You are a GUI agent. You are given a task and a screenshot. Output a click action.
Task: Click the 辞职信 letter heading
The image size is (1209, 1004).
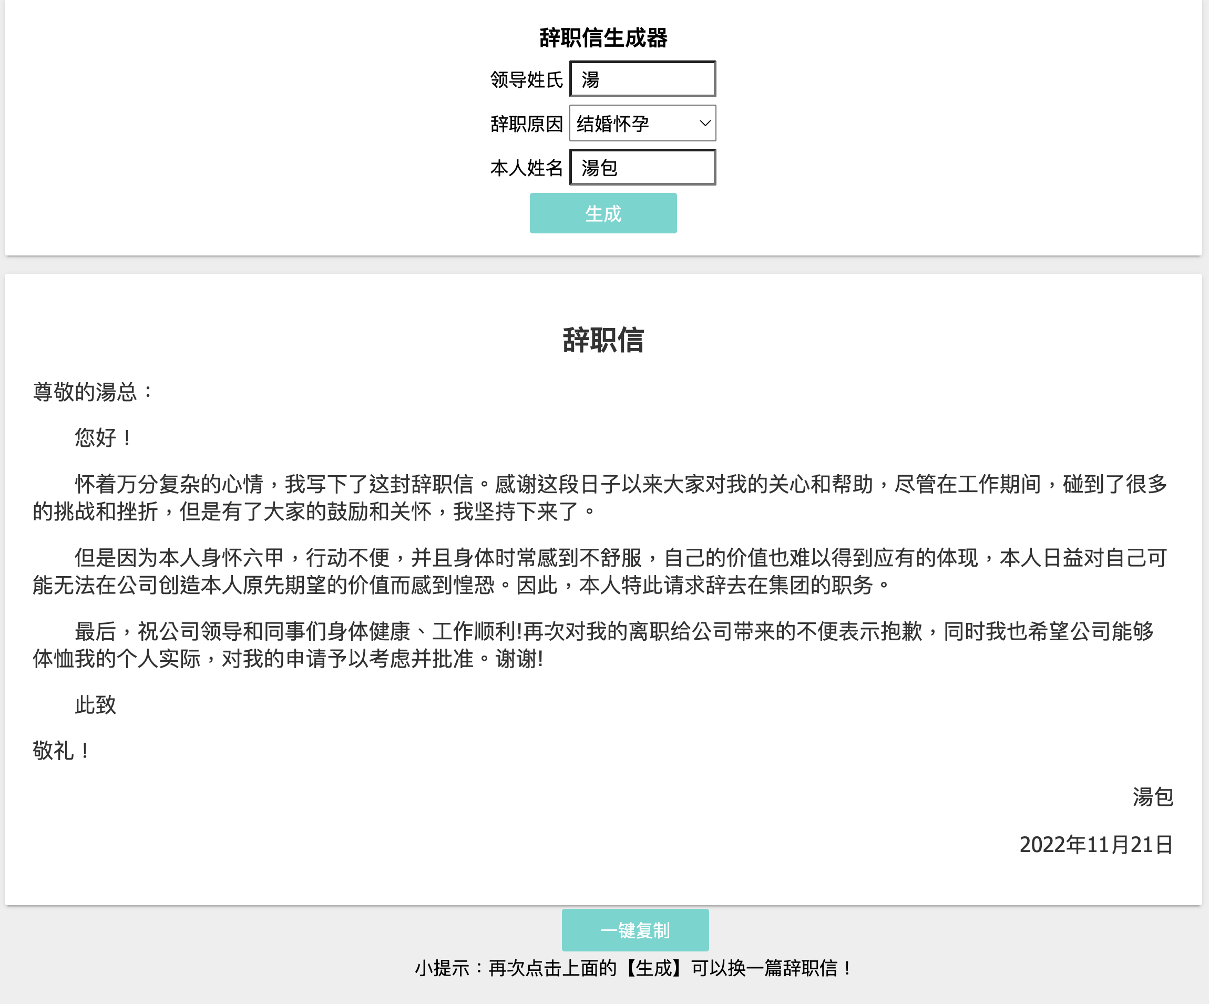tap(603, 340)
